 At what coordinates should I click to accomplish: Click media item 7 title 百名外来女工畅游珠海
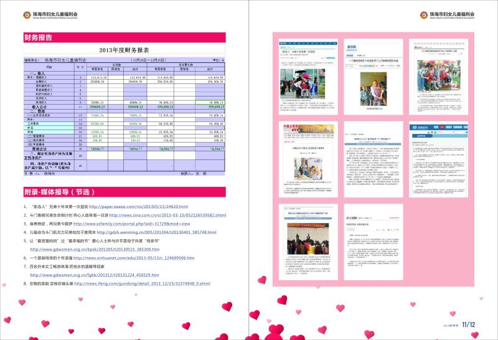pyautogui.click(x=67, y=267)
